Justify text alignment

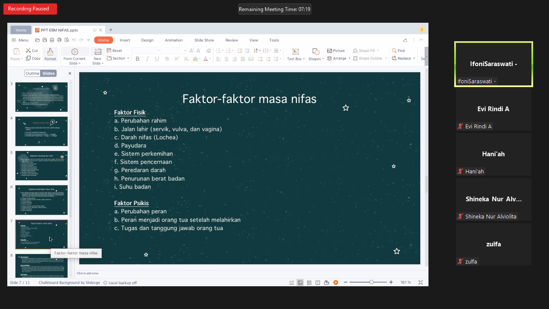tap(243, 59)
